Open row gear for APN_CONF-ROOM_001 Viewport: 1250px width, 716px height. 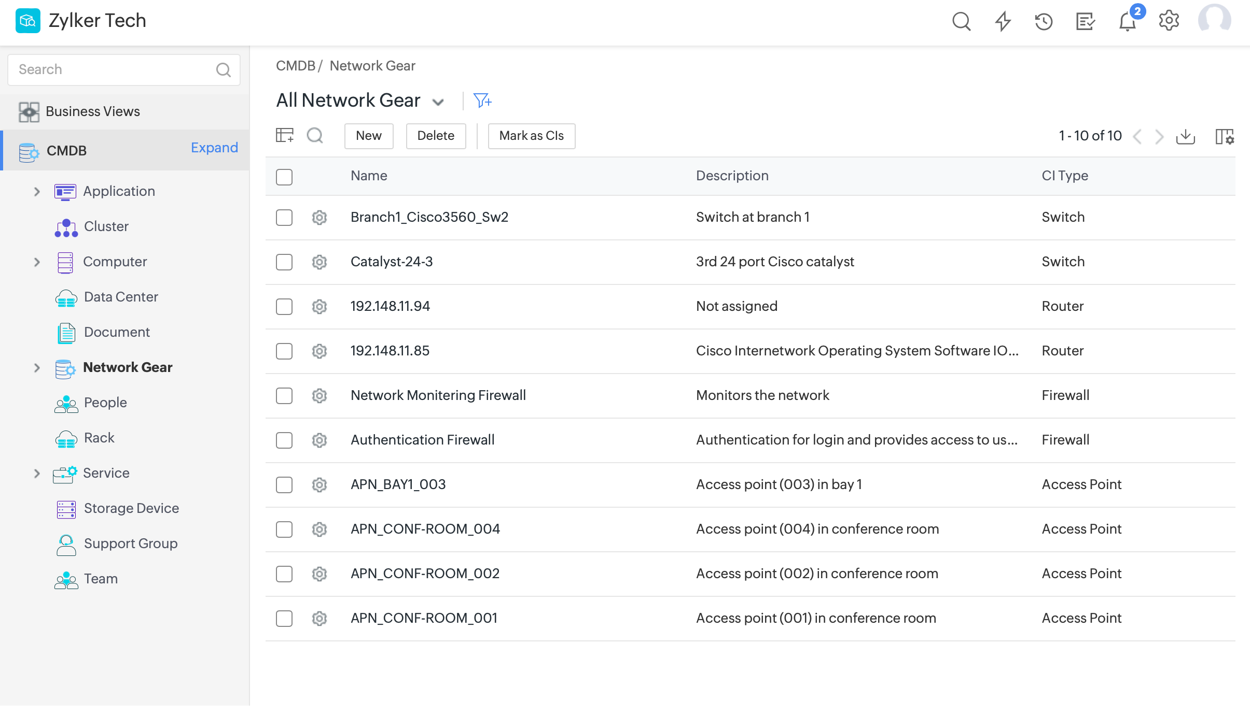320,619
